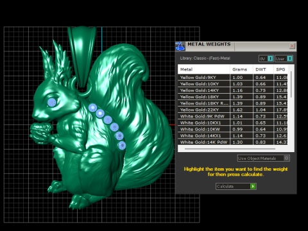This screenshot has height=231, width=308.
Task: Click the 0.75 DWT value for 14KY
Action: click(261, 90)
